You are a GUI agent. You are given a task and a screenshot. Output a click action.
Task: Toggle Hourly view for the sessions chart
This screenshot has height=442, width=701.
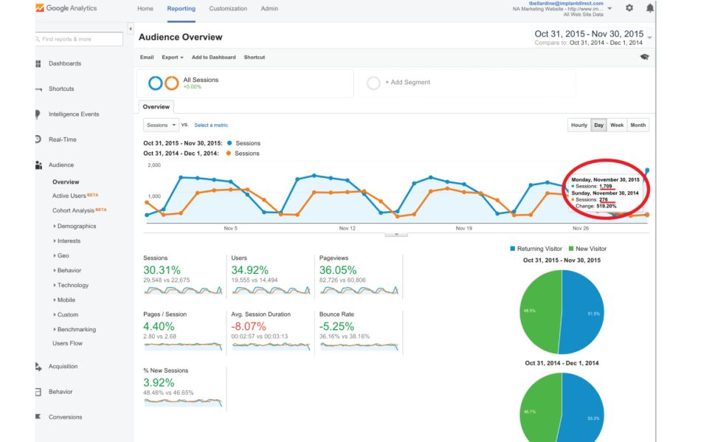[579, 125]
